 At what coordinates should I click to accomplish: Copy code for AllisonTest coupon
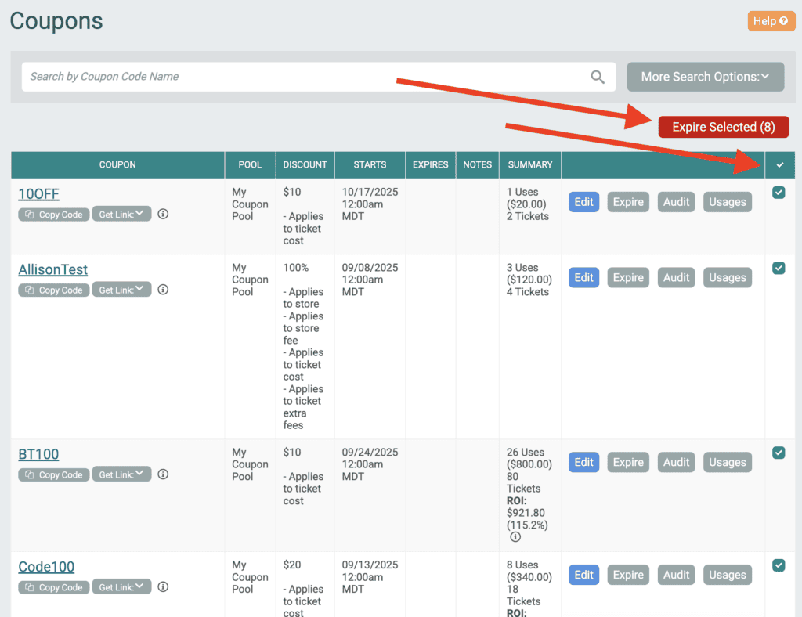coord(54,290)
